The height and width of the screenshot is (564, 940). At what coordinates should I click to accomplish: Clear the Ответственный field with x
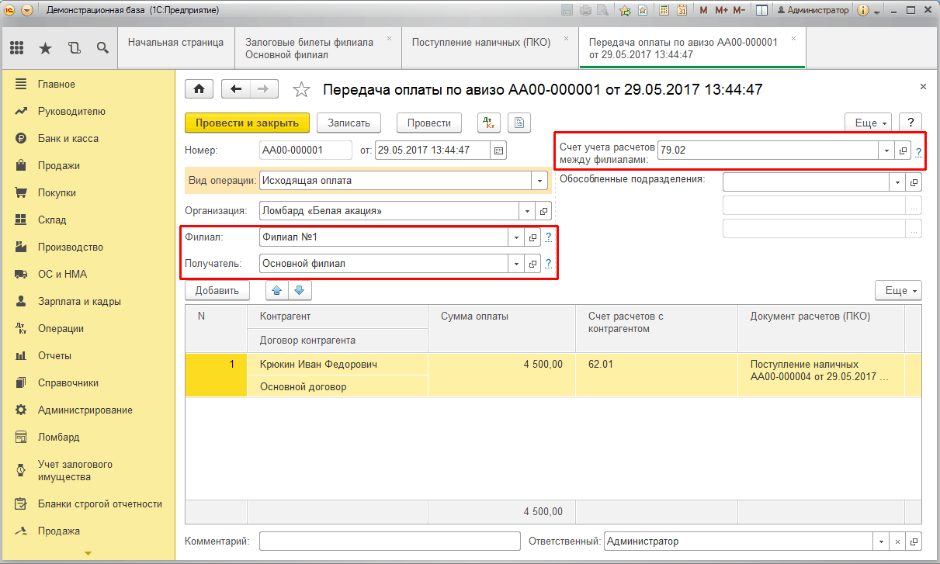[x=898, y=542]
